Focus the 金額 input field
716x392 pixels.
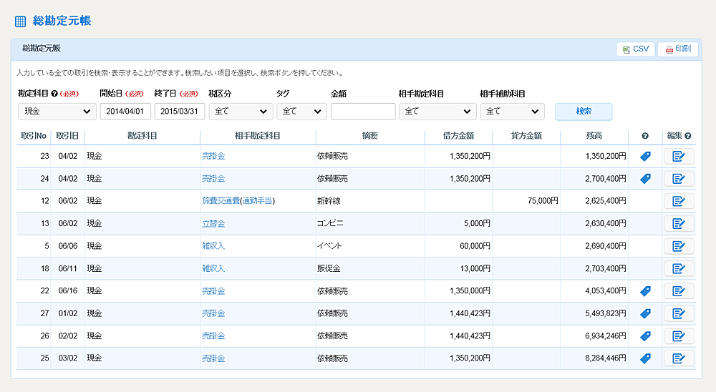[363, 112]
